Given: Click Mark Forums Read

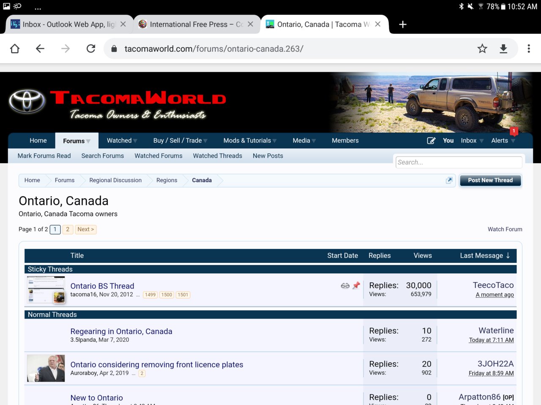Looking at the screenshot, I should pyautogui.click(x=44, y=156).
